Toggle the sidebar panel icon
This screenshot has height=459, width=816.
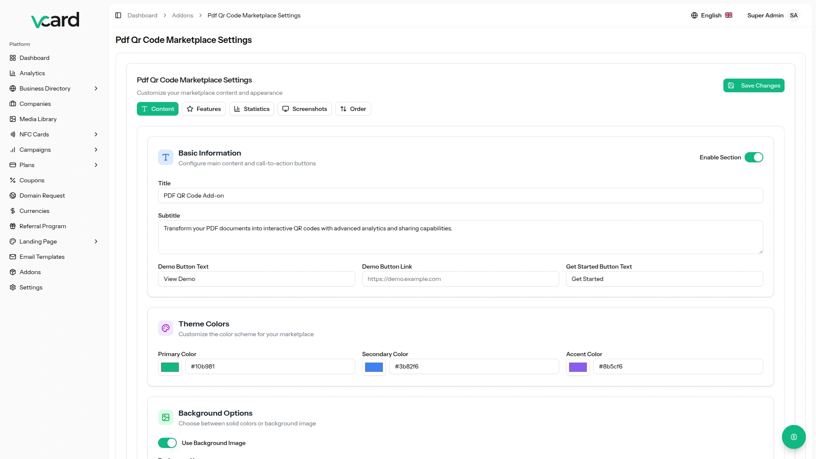118,15
